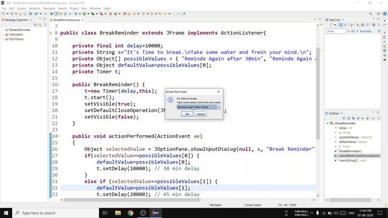This screenshot has height=218, width=388.
Task: Open the Refactor menu
Action: coord(35,8)
